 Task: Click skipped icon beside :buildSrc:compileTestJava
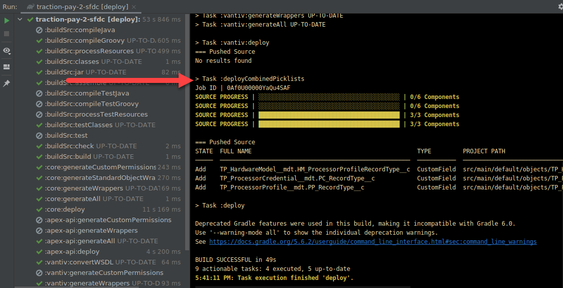[39, 93]
